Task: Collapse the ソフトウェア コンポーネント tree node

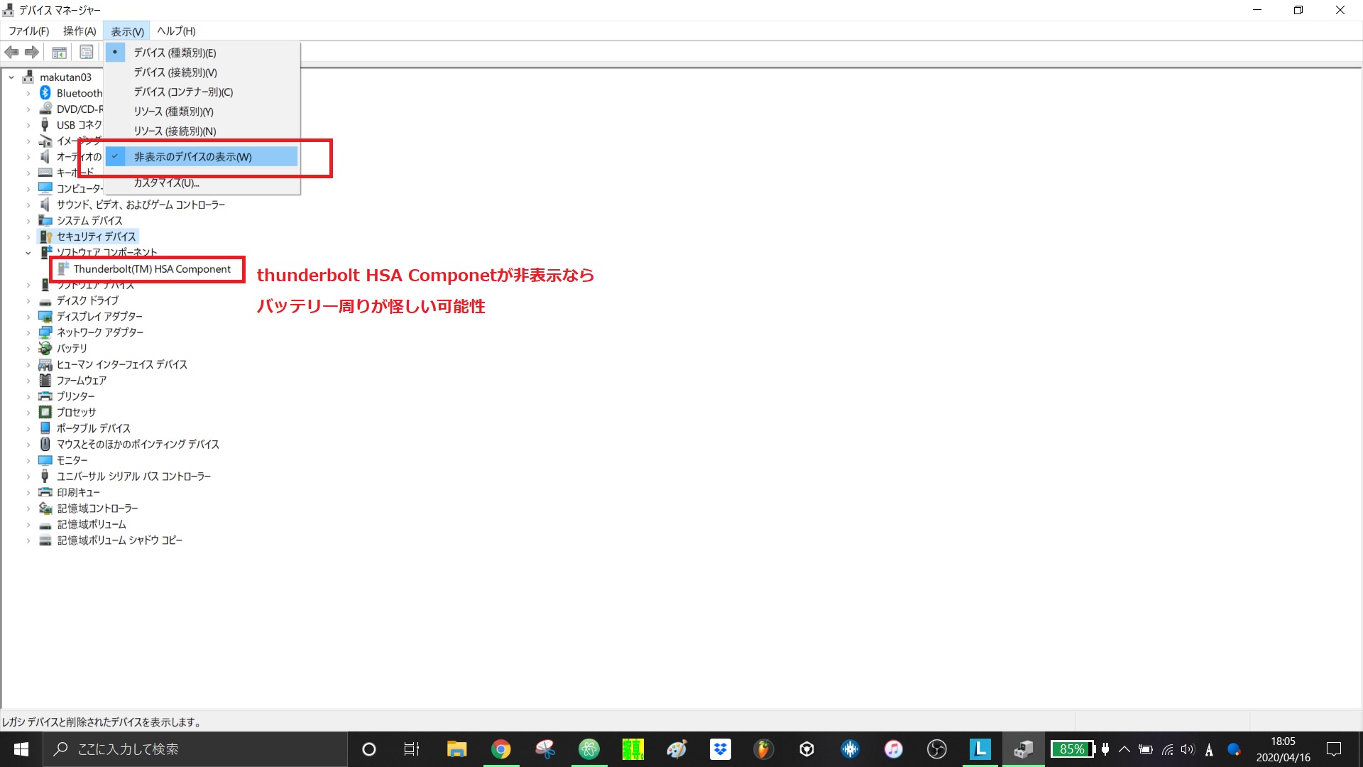Action: (28, 253)
